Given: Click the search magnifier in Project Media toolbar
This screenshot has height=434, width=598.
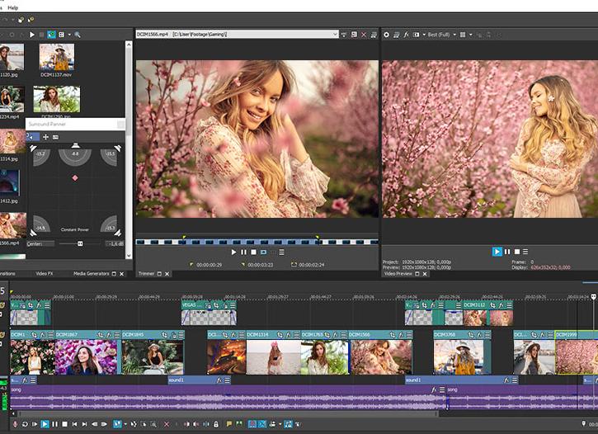Looking at the screenshot, I should 78,35.
